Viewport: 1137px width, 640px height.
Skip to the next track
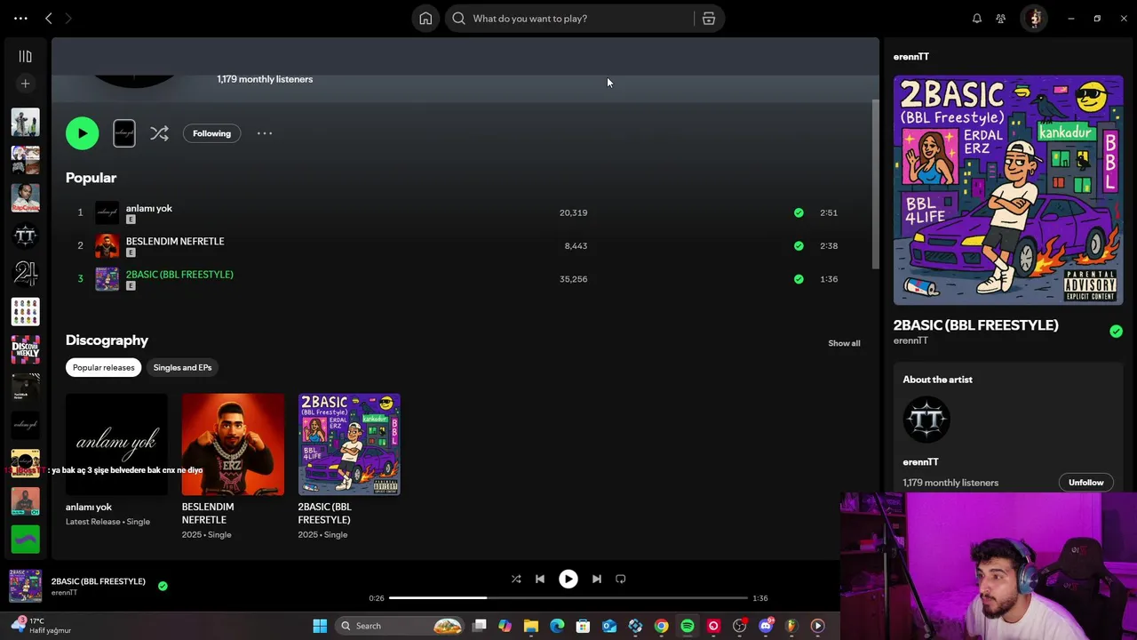pos(597,579)
